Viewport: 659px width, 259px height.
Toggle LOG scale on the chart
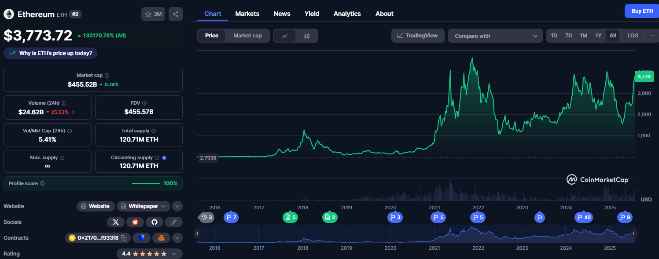tap(633, 36)
